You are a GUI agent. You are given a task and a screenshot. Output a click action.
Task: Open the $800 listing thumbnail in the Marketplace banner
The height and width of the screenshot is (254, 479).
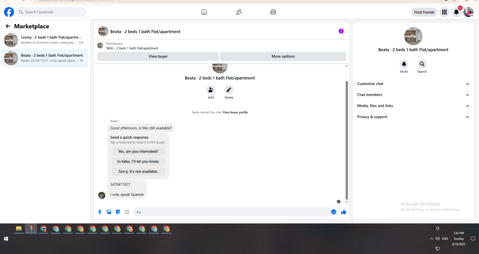click(100, 45)
